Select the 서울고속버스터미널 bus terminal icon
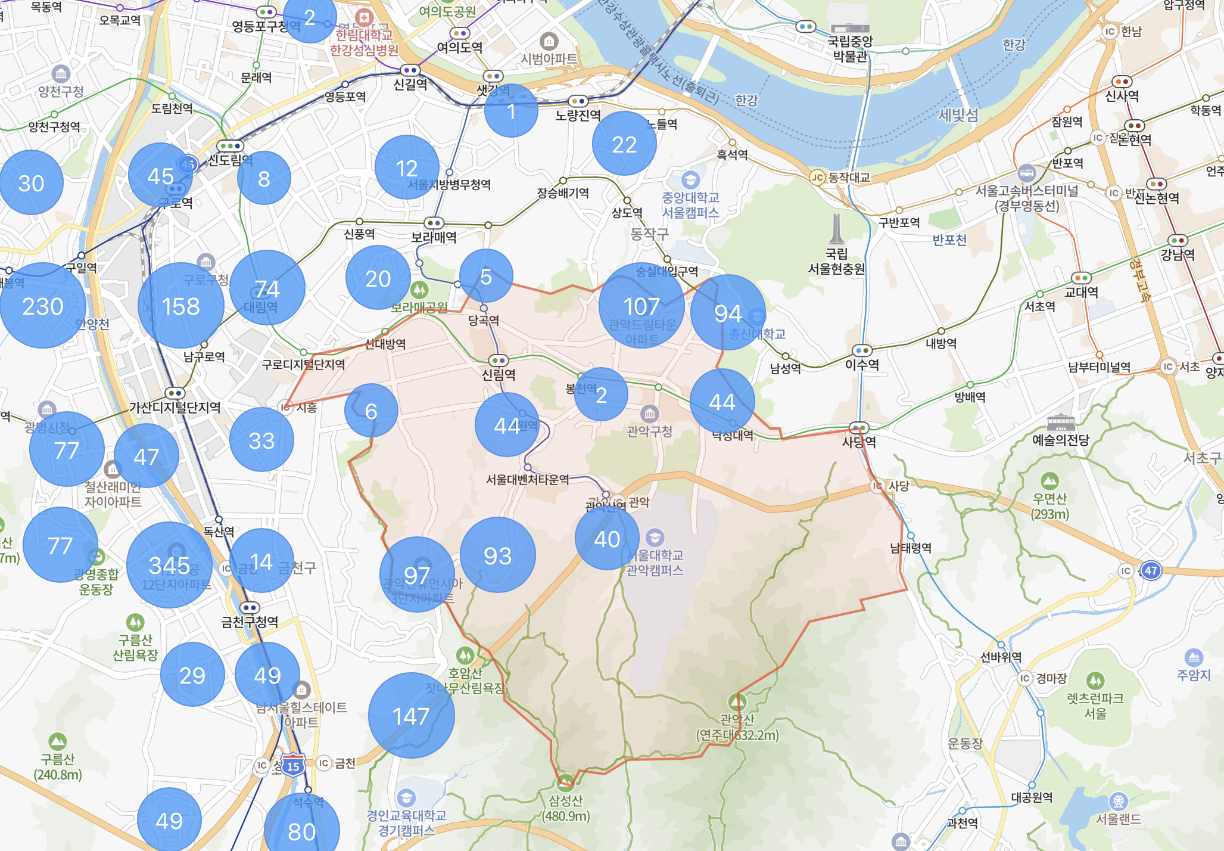This screenshot has width=1224, height=851. pos(1026,173)
